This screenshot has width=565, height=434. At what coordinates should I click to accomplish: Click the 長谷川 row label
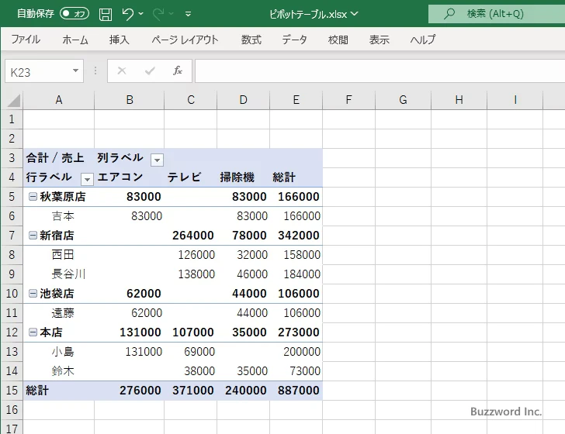(68, 274)
